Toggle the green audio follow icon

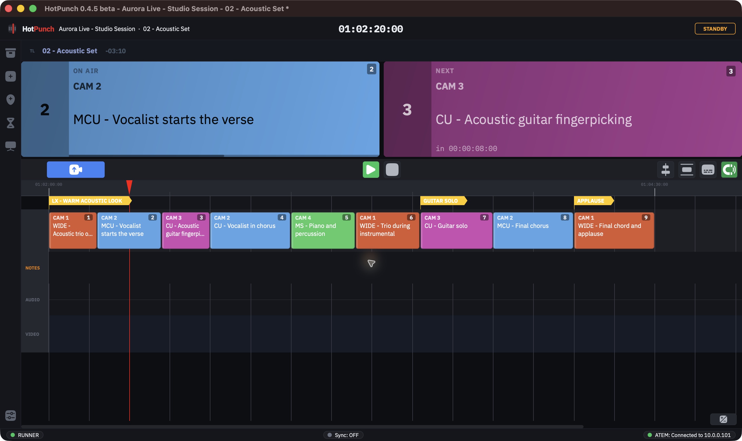tap(729, 170)
